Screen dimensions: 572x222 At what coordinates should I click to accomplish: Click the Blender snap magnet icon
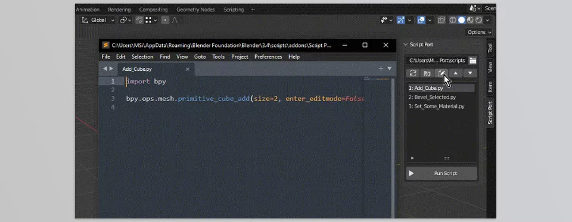(x=139, y=20)
